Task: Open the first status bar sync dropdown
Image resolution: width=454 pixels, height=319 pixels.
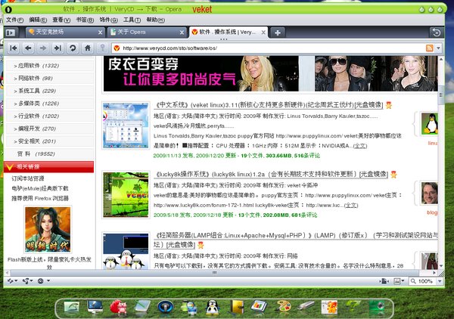Action: (12, 280)
